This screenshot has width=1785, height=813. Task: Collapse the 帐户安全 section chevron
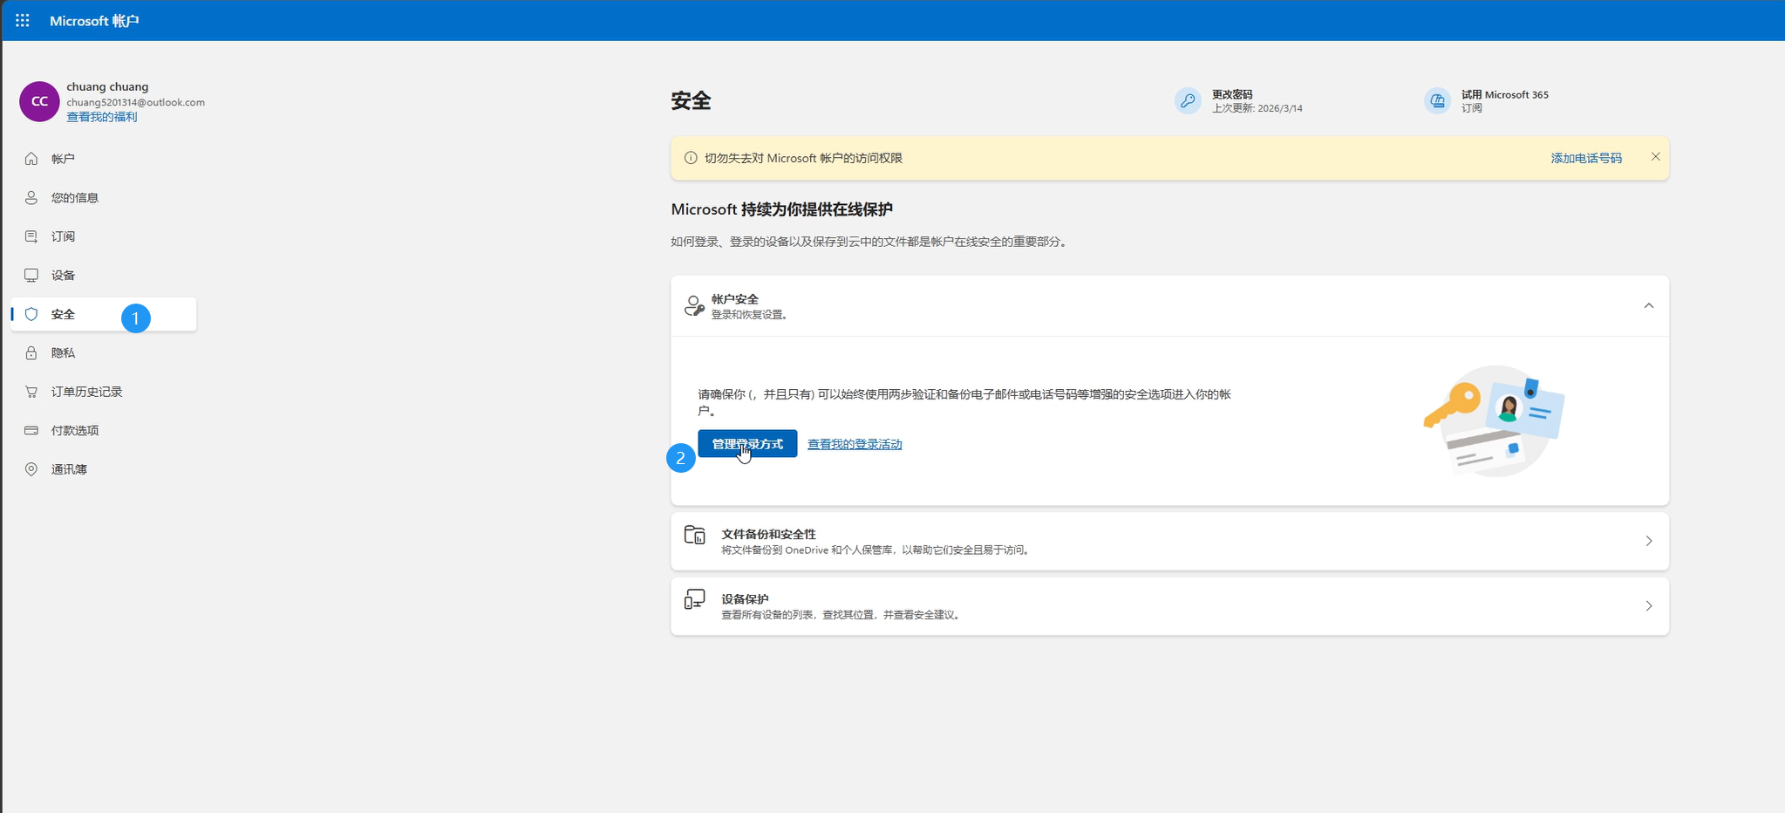click(x=1648, y=306)
